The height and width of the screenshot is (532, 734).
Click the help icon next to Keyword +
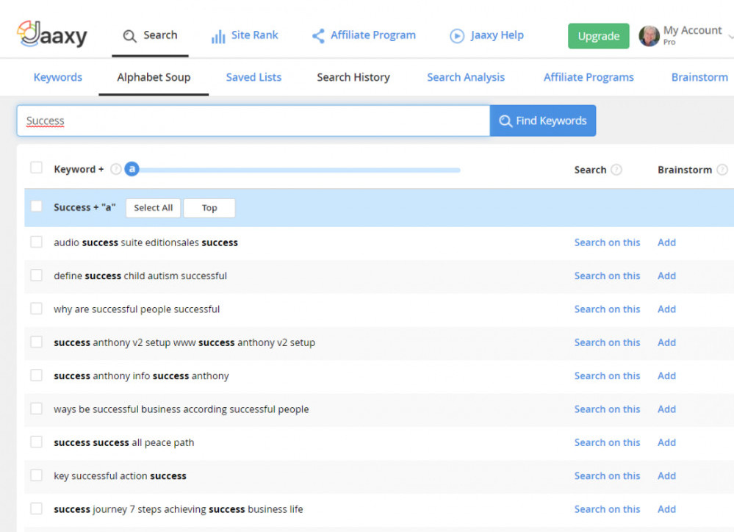pyautogui.click(x=115, y=169)
